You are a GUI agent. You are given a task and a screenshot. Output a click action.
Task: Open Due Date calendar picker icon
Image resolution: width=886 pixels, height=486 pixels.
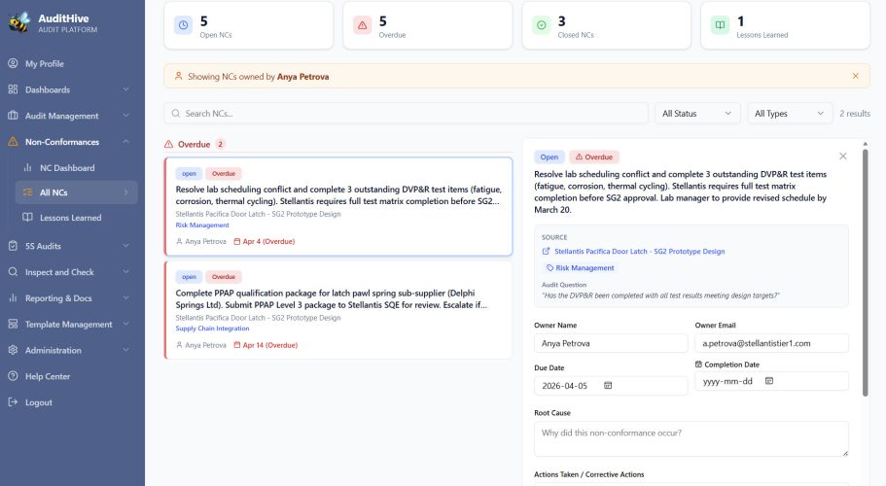point(608,386)
